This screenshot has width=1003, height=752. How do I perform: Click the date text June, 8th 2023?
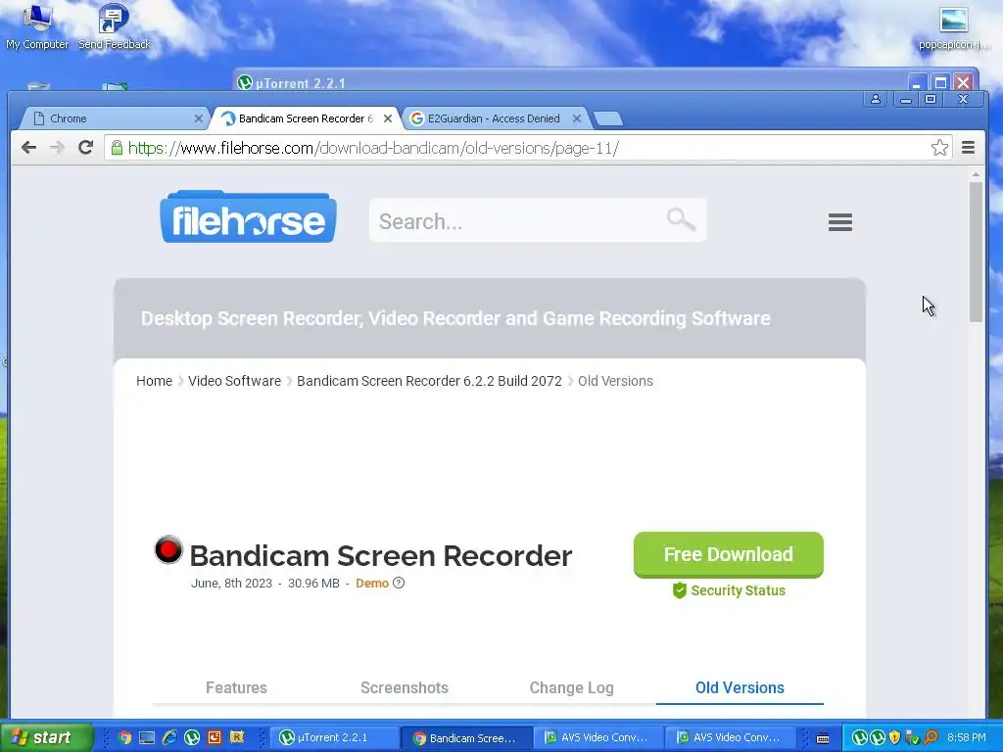coord(231,584)
